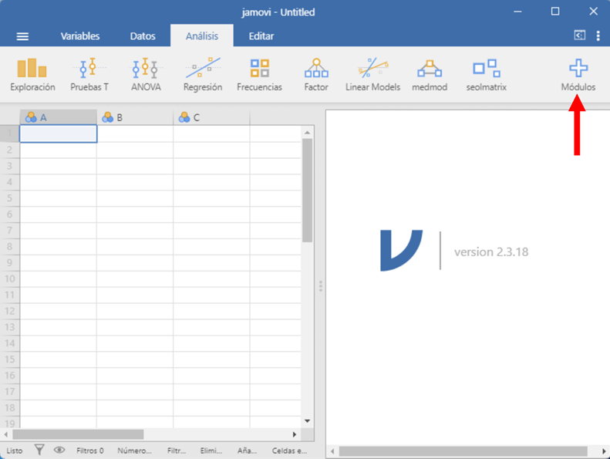The image size is (610, 459).
Task: Open the Regresión analysis menu
Action: (203, 75)
